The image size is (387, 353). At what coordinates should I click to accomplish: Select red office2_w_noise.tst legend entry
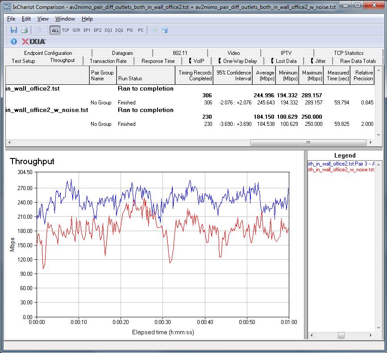pos(341,170)
